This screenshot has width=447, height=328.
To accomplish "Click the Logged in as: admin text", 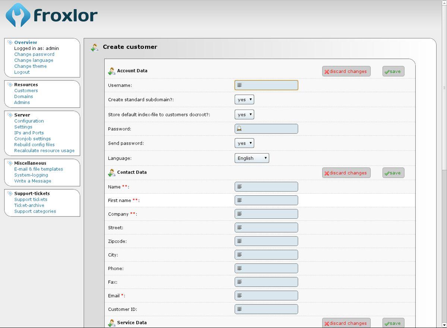I will 37,48.
